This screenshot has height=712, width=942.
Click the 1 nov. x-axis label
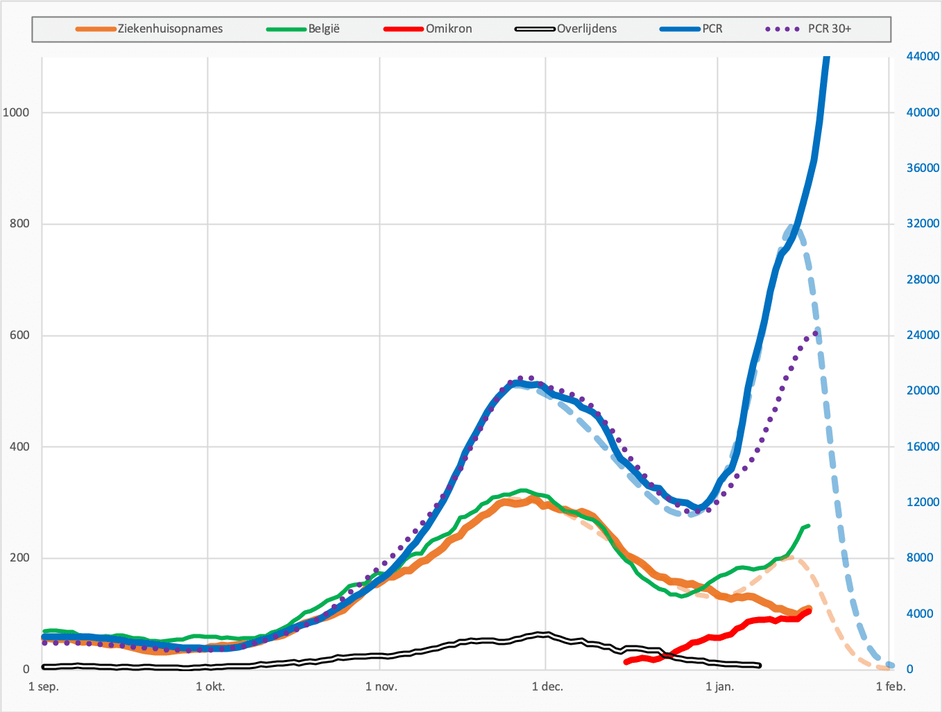coord(382,687)
